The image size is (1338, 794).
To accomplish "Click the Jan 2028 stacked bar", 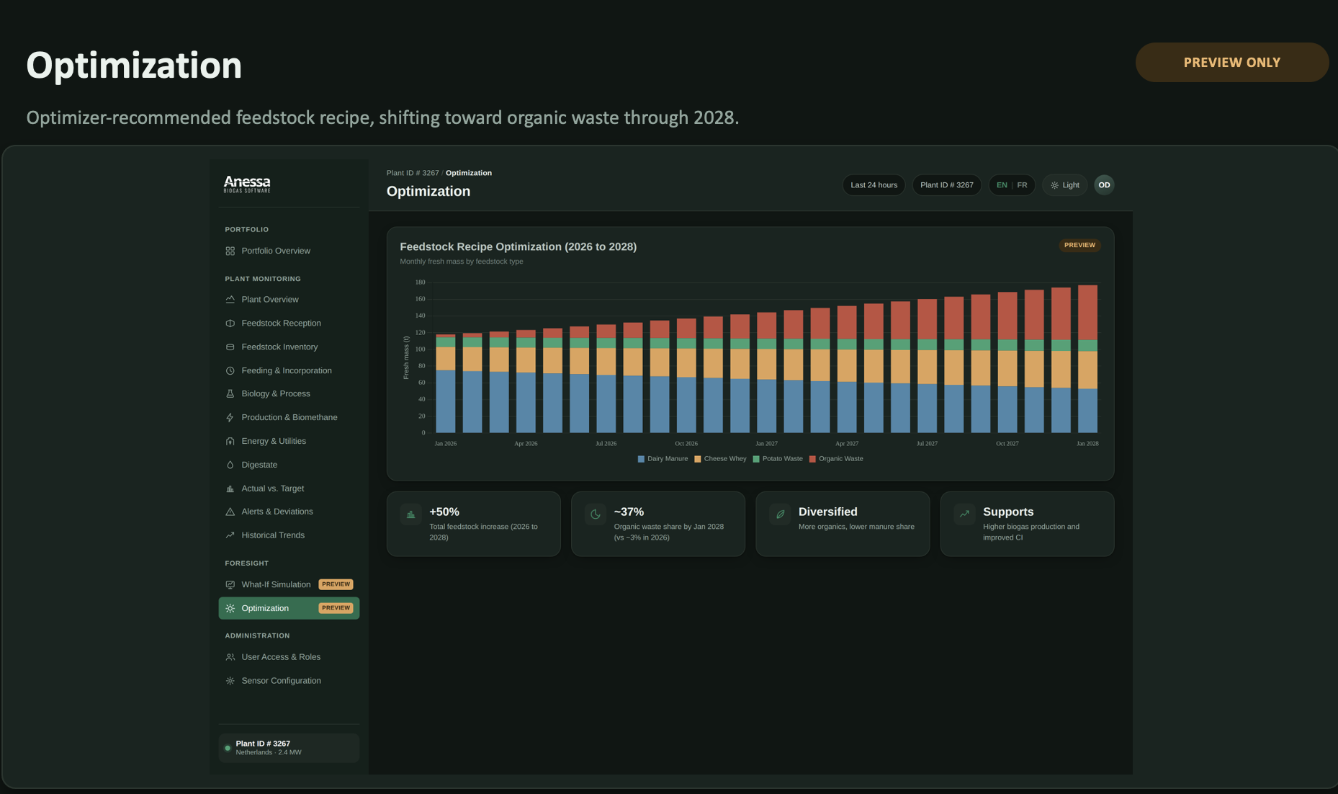I will 1087,359.
